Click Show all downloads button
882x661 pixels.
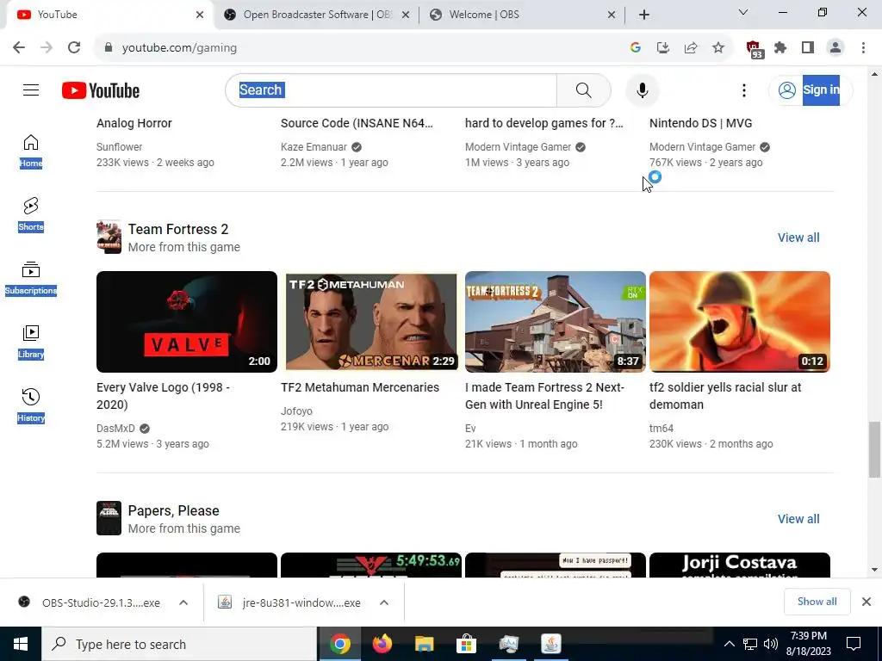817,602
